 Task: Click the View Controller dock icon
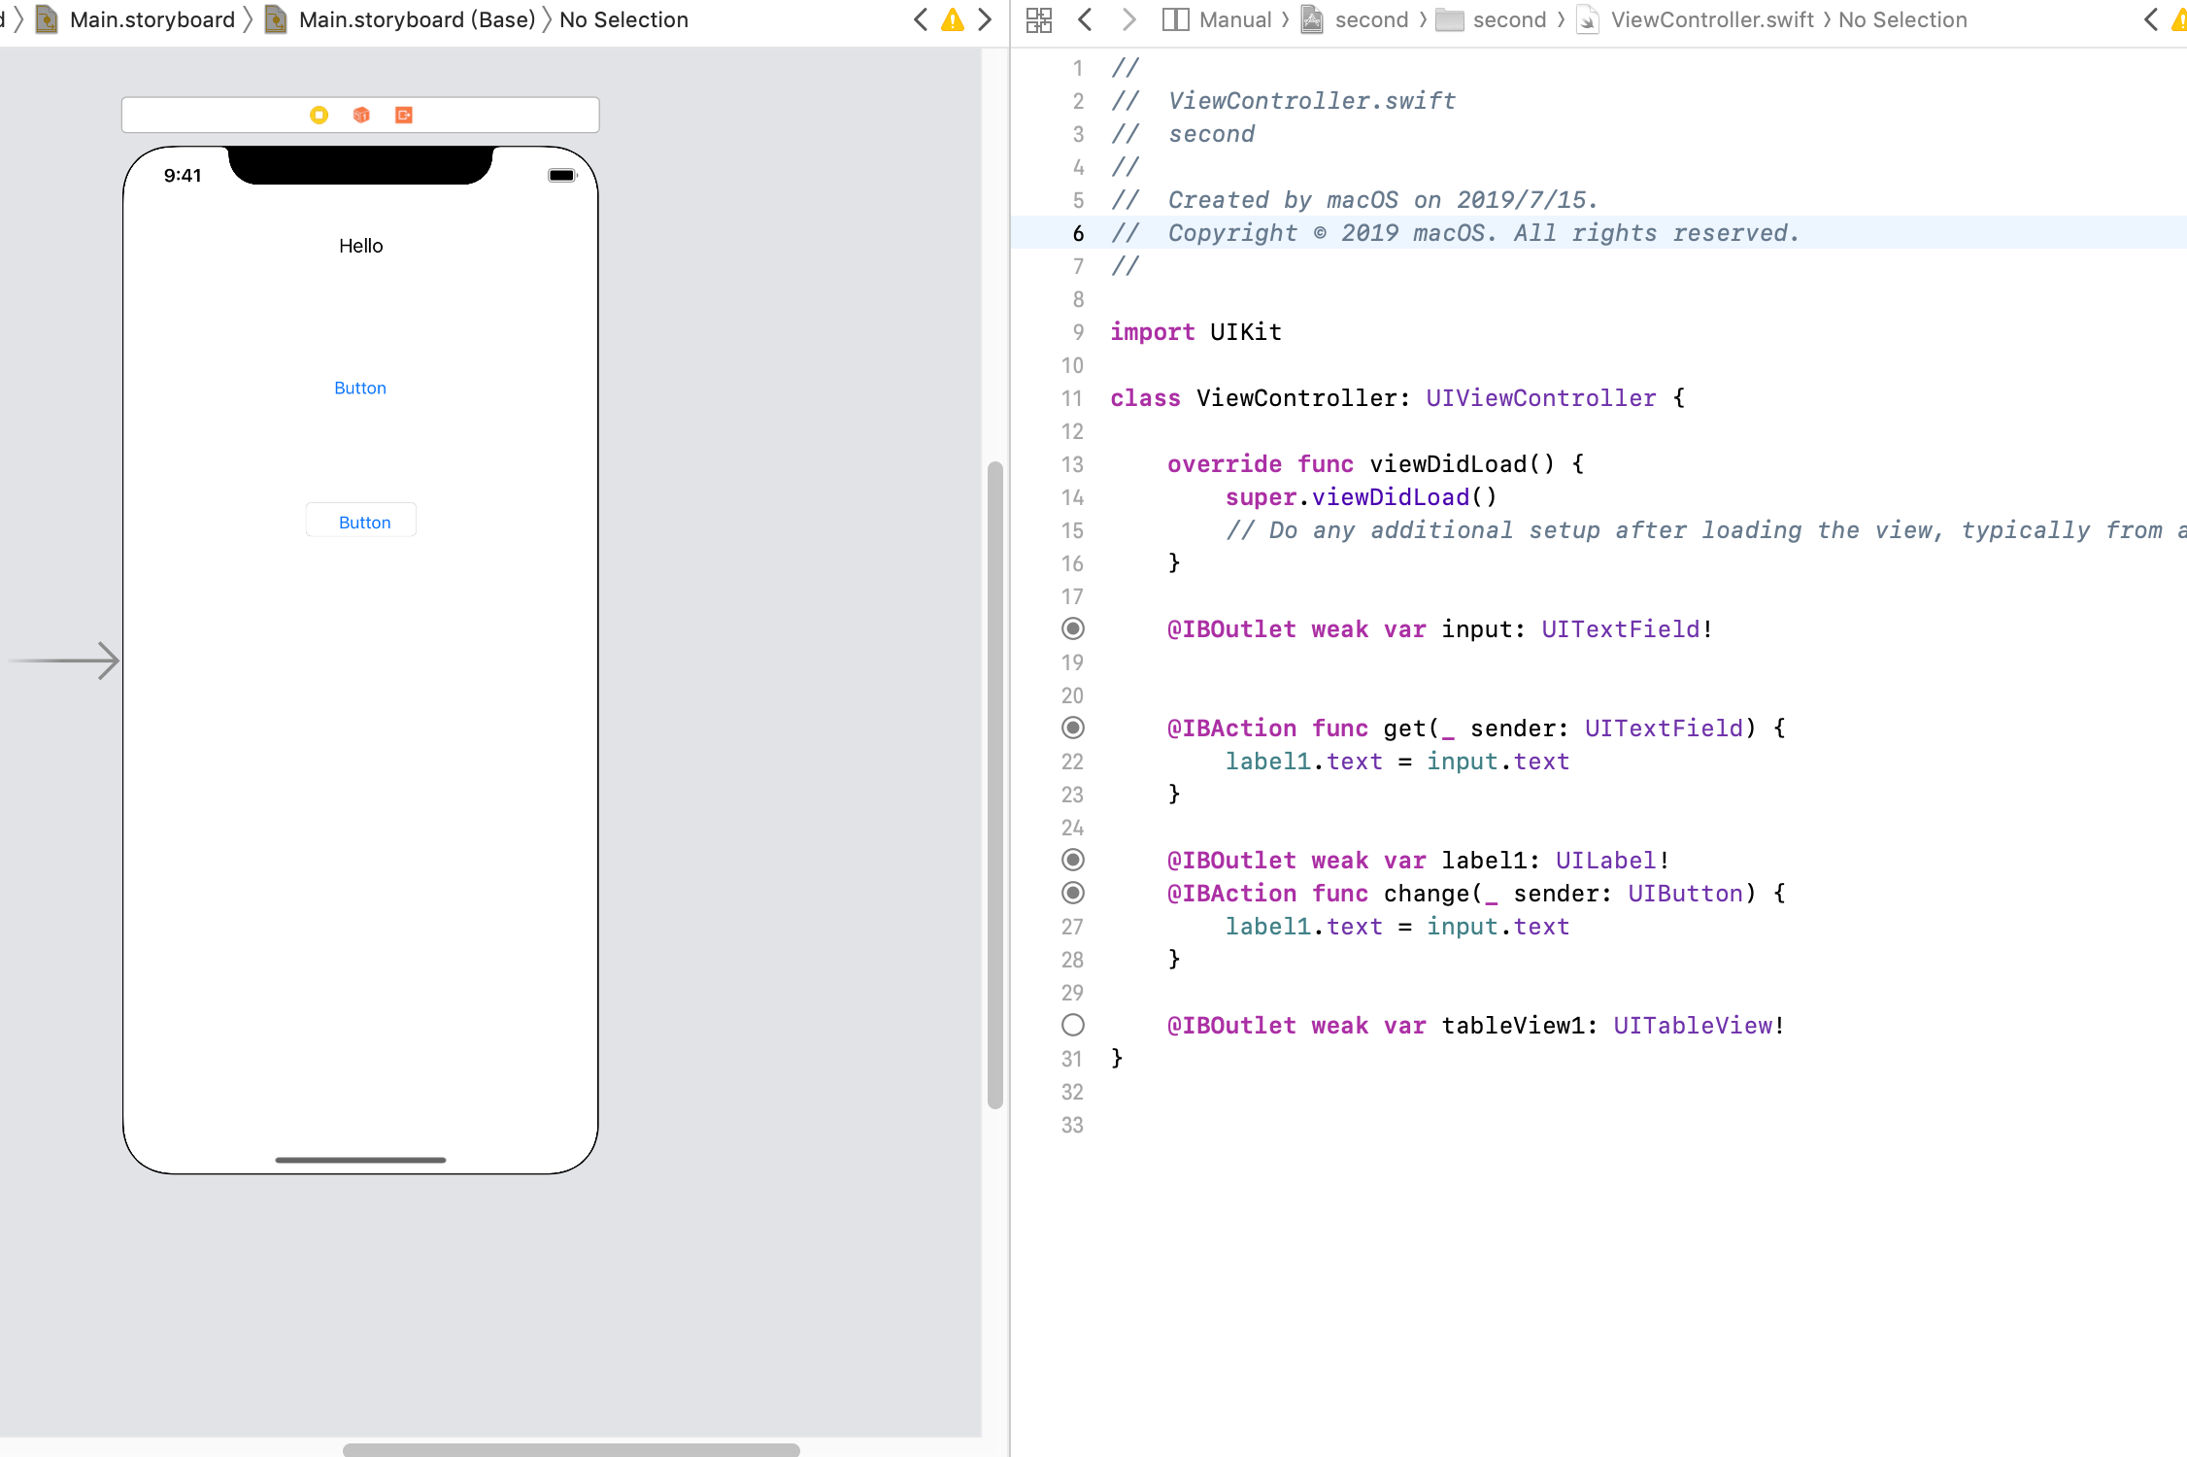coord(319,115)
